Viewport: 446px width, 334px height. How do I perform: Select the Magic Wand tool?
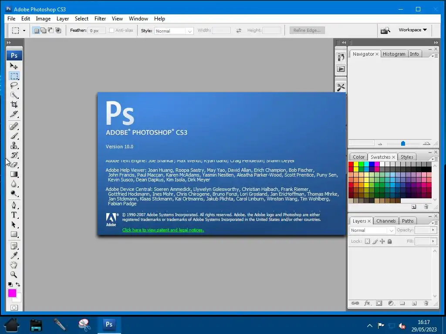[x=14, y=95]
